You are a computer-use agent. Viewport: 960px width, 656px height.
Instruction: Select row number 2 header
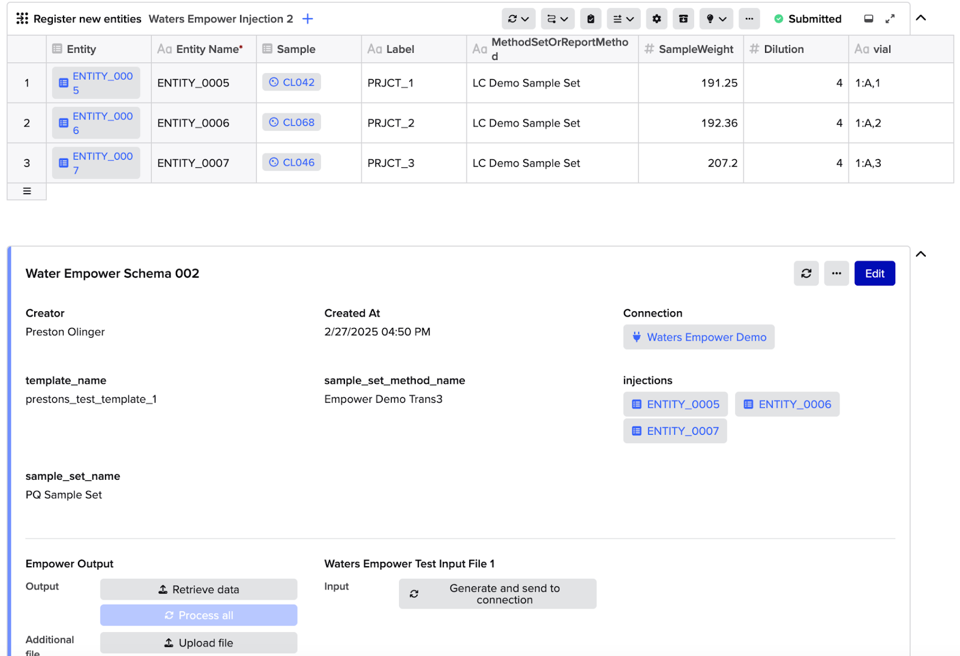tap(26, 123)
